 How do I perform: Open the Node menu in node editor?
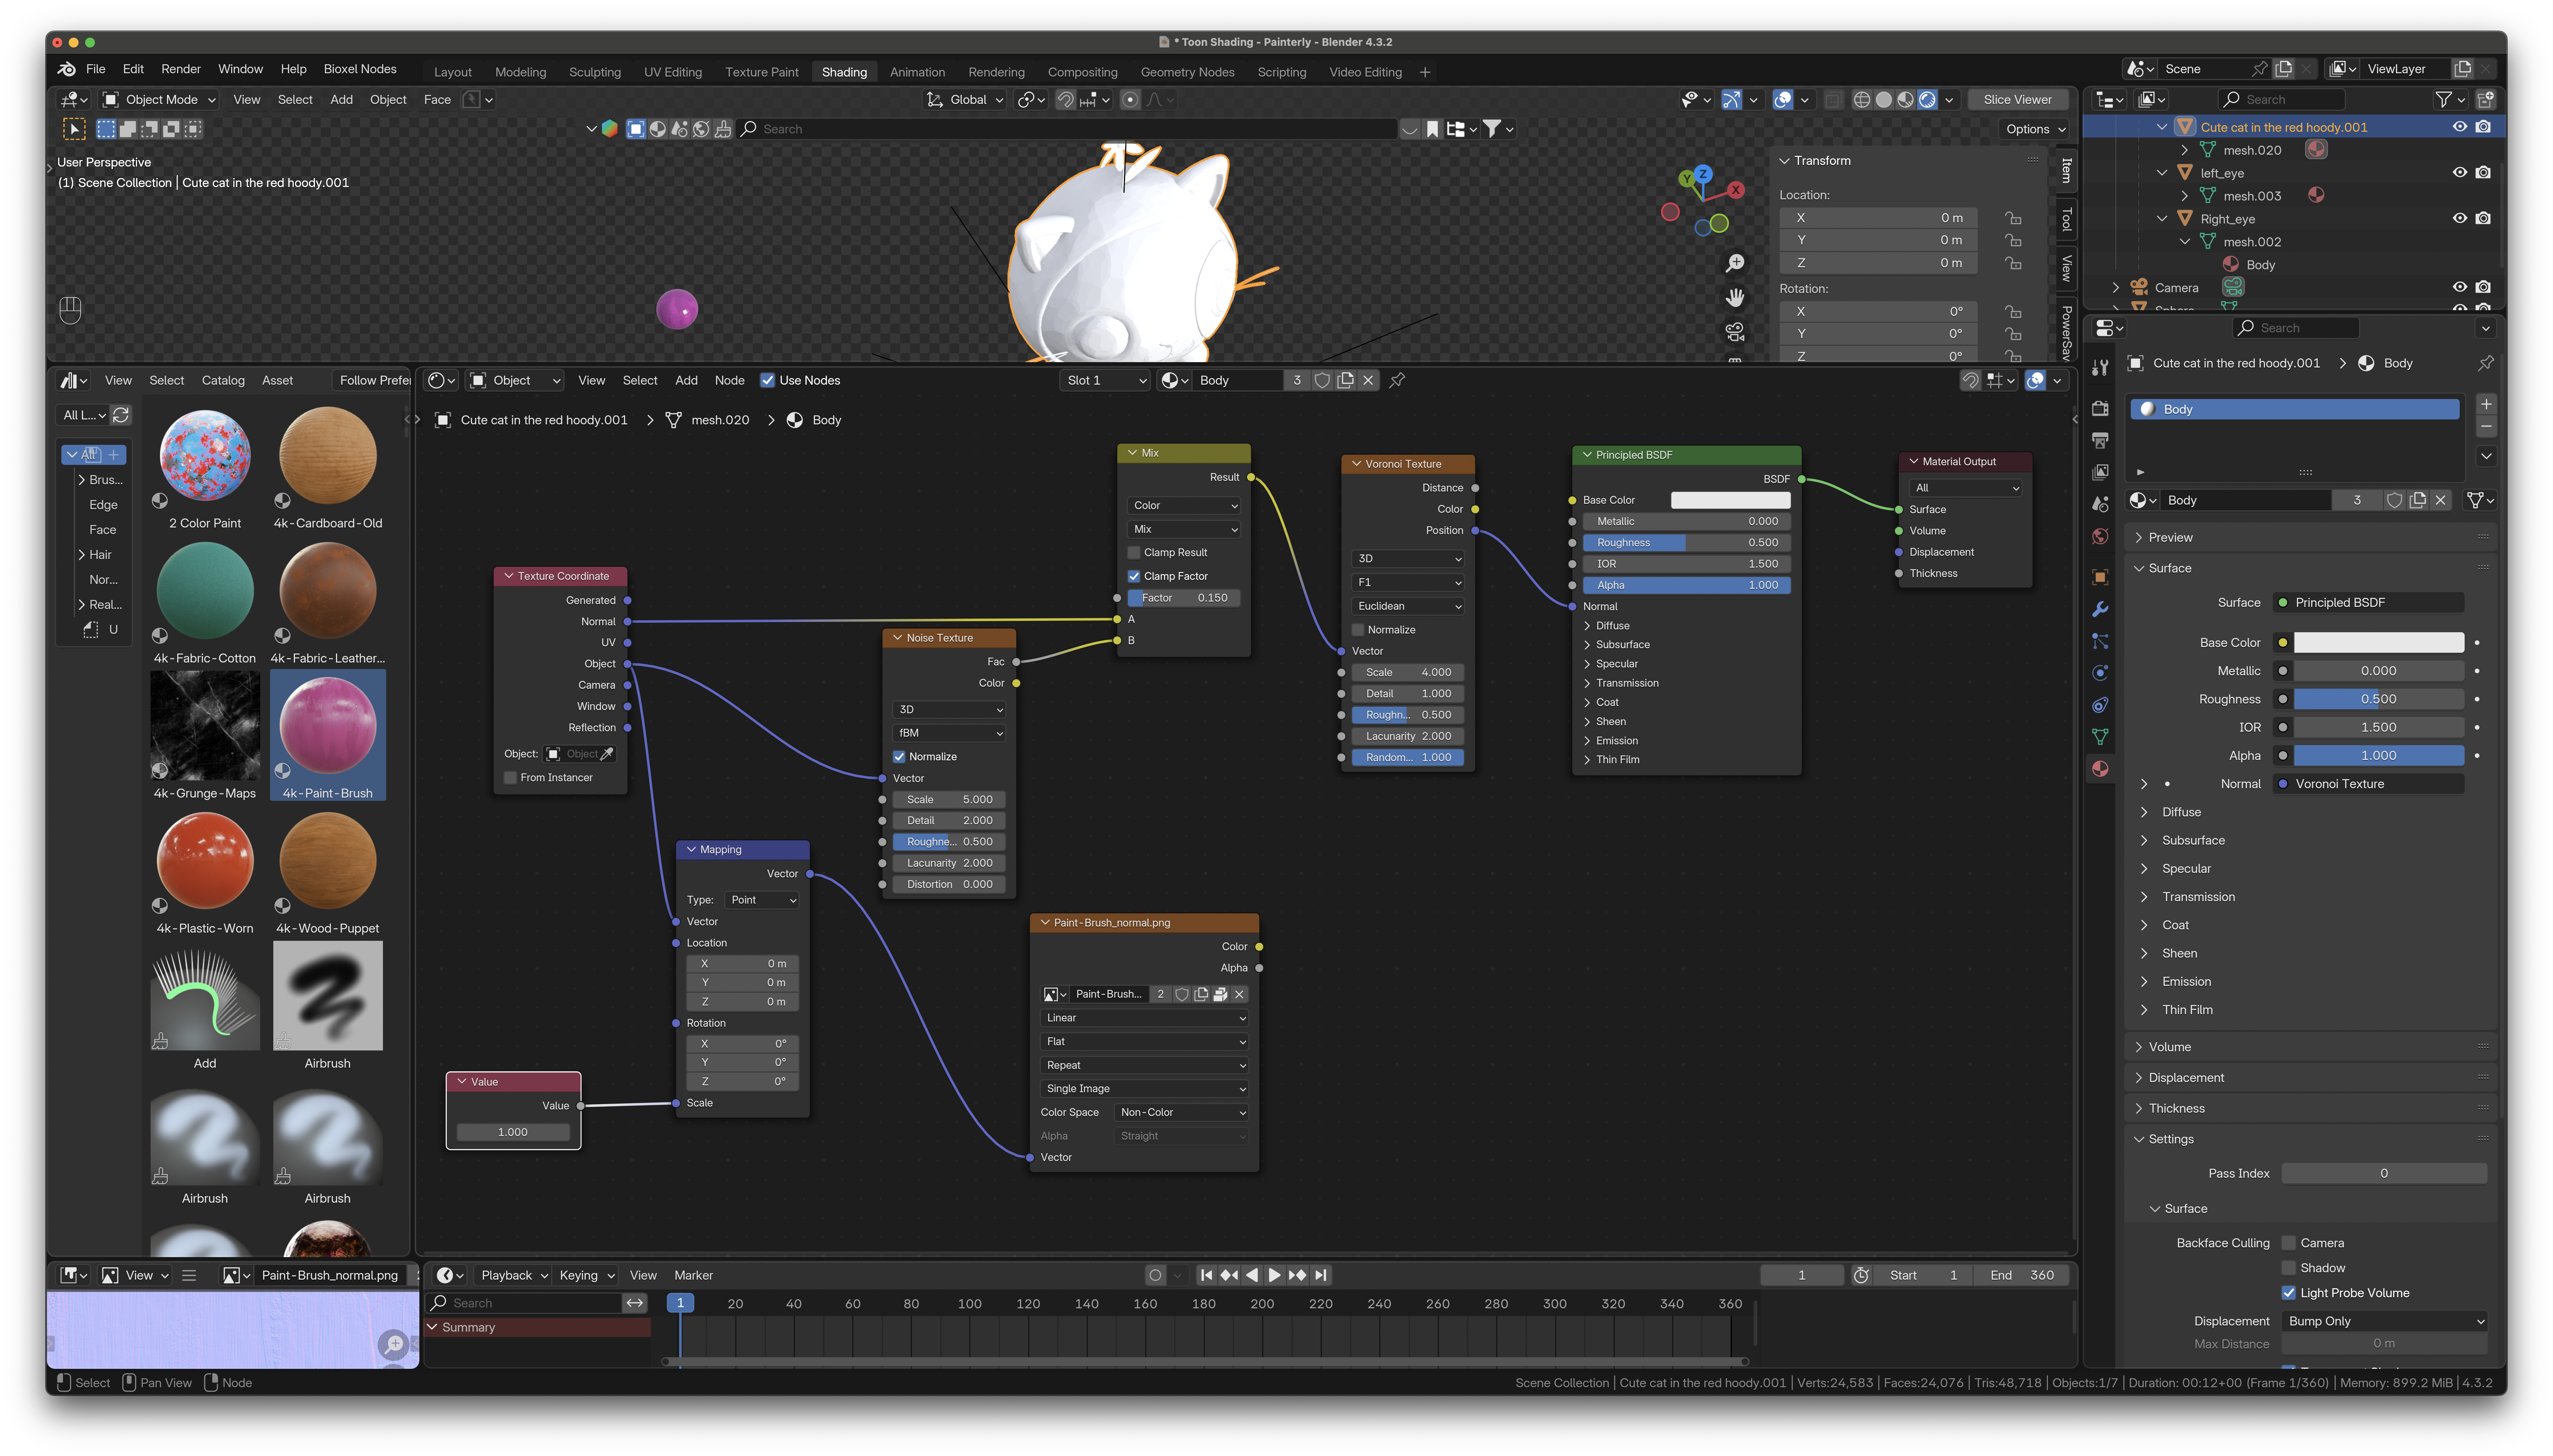pyautogui.click(x=730, y=380)
